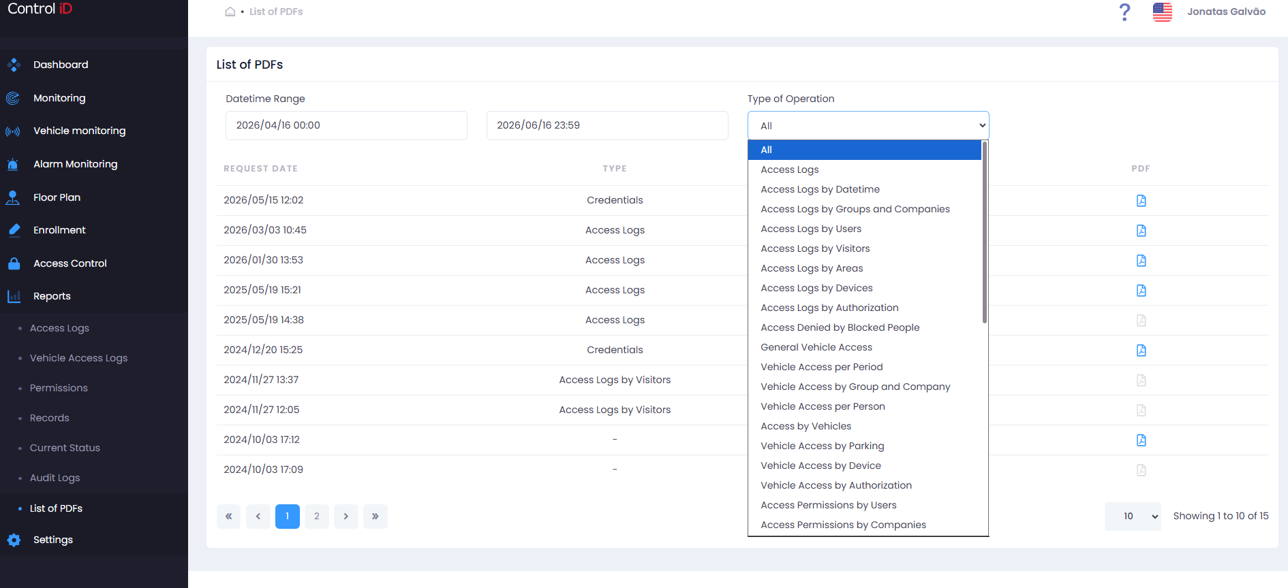The width and height of the screenshot is (1288, 588).
Task: Open Vehicle monitoring sidebar item
Action: pos(79,131)
